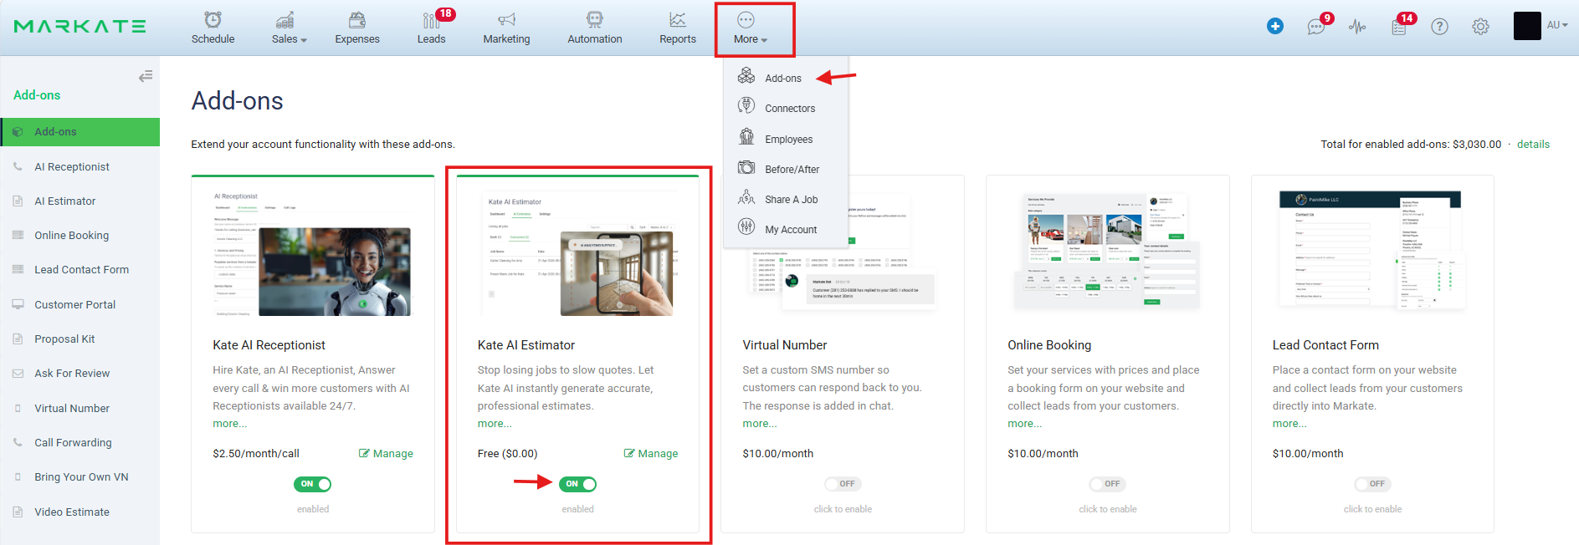Screen dimensions: 1579x545
Task: Expand more text for Online Booking
Action: pos(1025,424)
